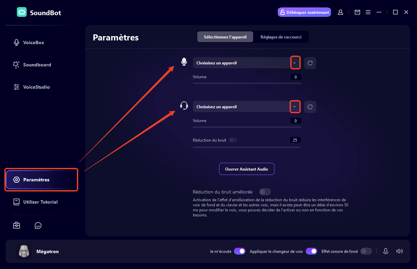Select the Sélectionnez l'appareil tab
The image size is (417, 269).
pyautogui.click(x=225, y=37)
